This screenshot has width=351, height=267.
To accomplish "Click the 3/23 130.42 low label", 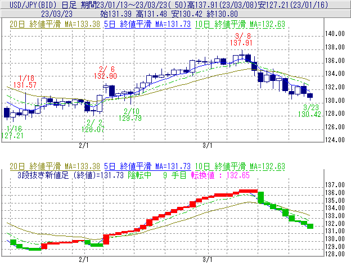I will 310,111.
